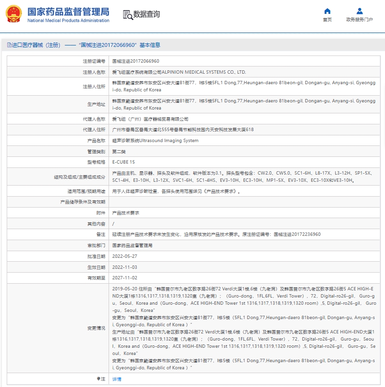Click the 注册证编号 row label
385x387 pixels.
point(94,61)
